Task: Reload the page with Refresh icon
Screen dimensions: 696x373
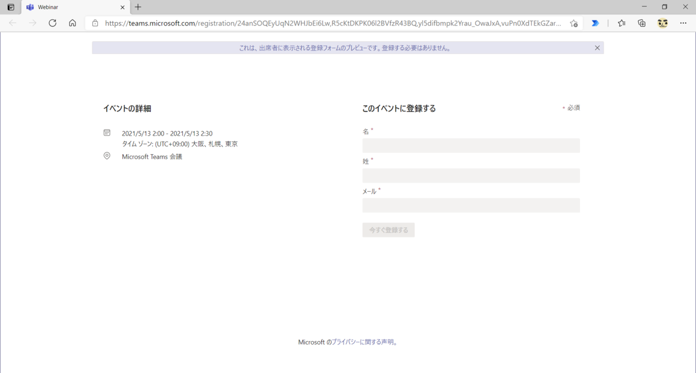Action: (x=52, y=23)
